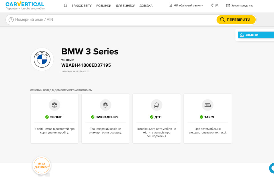Click text Транспортний засіб не знаходиться в розшуку
The image size is (274, 177).
[x=105, y=131]
